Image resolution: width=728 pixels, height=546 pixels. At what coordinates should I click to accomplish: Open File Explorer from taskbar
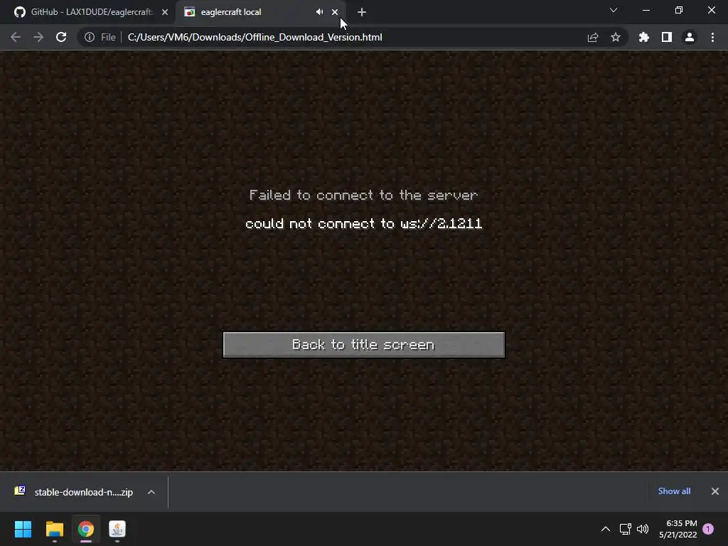[x=54, y=529]
